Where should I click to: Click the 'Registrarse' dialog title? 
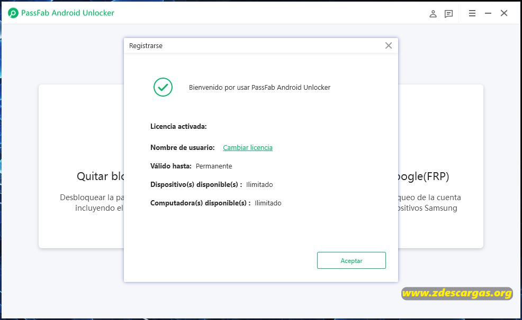[146, 46]
